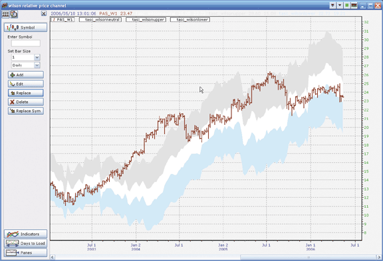
Task: Toggle the PAS_W1 legend entry
Action: [63, 19]
